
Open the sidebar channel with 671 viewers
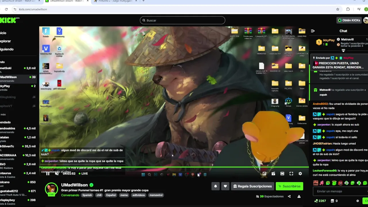click(18, 193)
